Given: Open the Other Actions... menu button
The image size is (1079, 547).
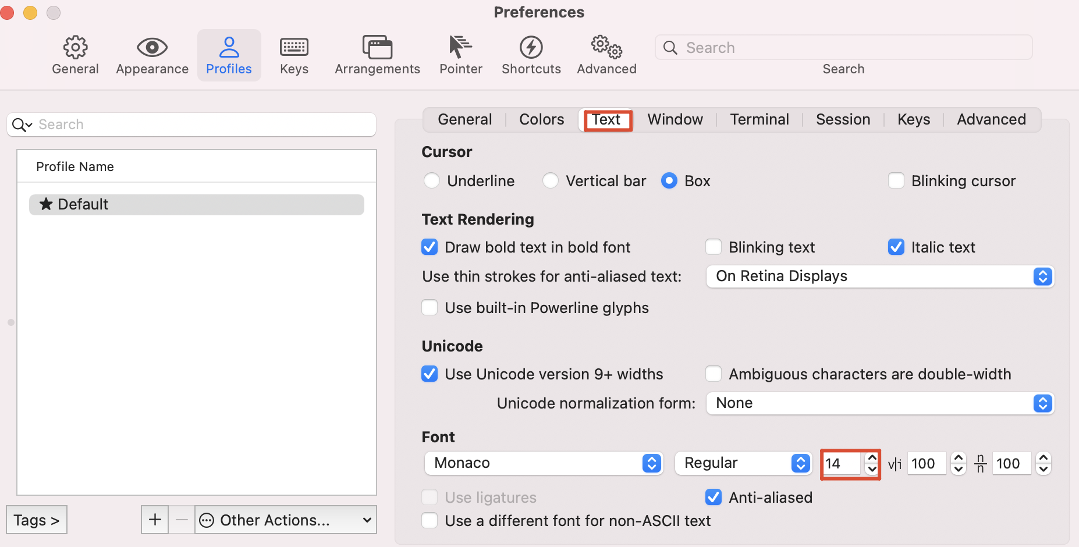Looking at the screenshot, I should [x=285, y=520].
